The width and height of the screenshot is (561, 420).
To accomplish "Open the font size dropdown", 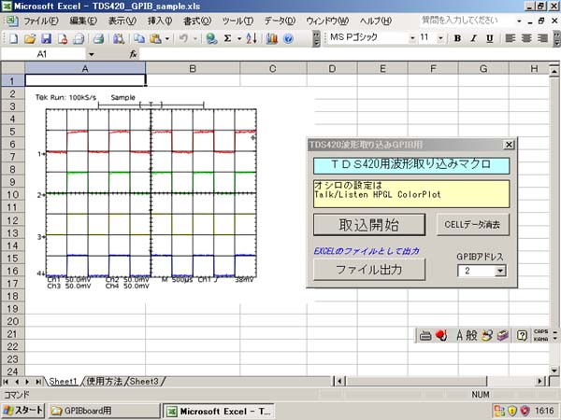I will 440,38.
